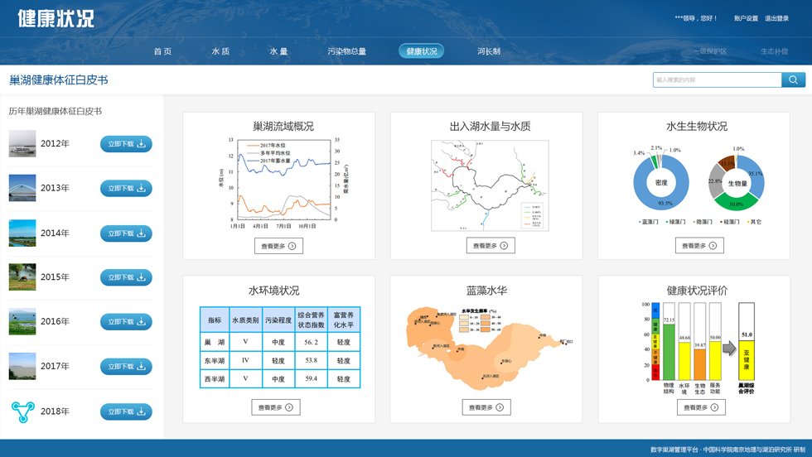Select the 河长制 tab
The height and width of the screenshot is (457, 812).
tap(488, 51)
